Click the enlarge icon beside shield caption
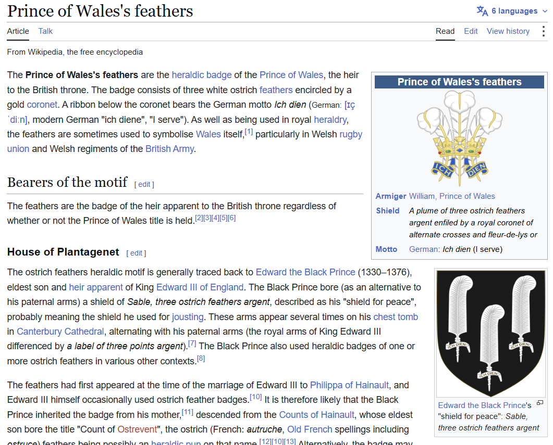The image size is (553, 445). coord(539,403)
